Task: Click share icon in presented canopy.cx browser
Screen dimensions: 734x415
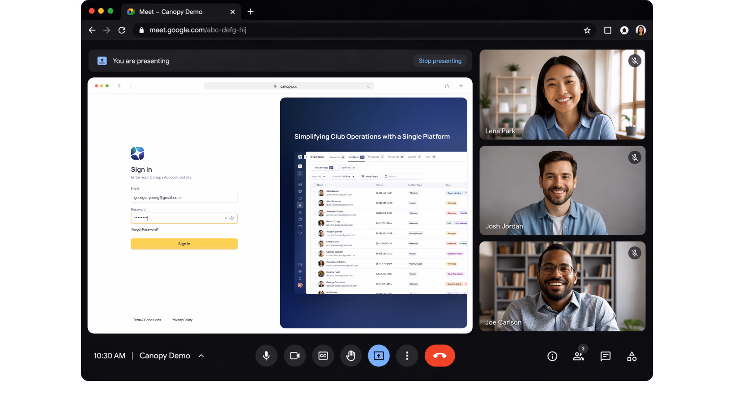Action: tap(447, 86)
